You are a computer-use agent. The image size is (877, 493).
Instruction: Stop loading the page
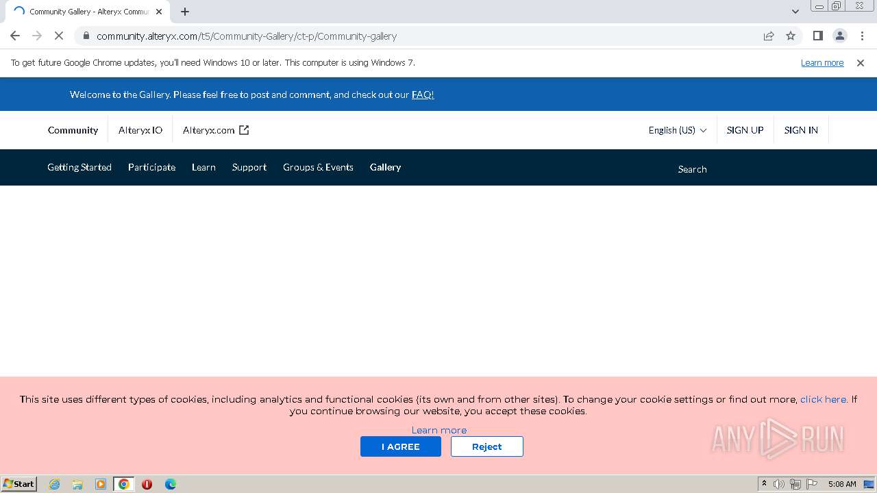pos(59,36)
